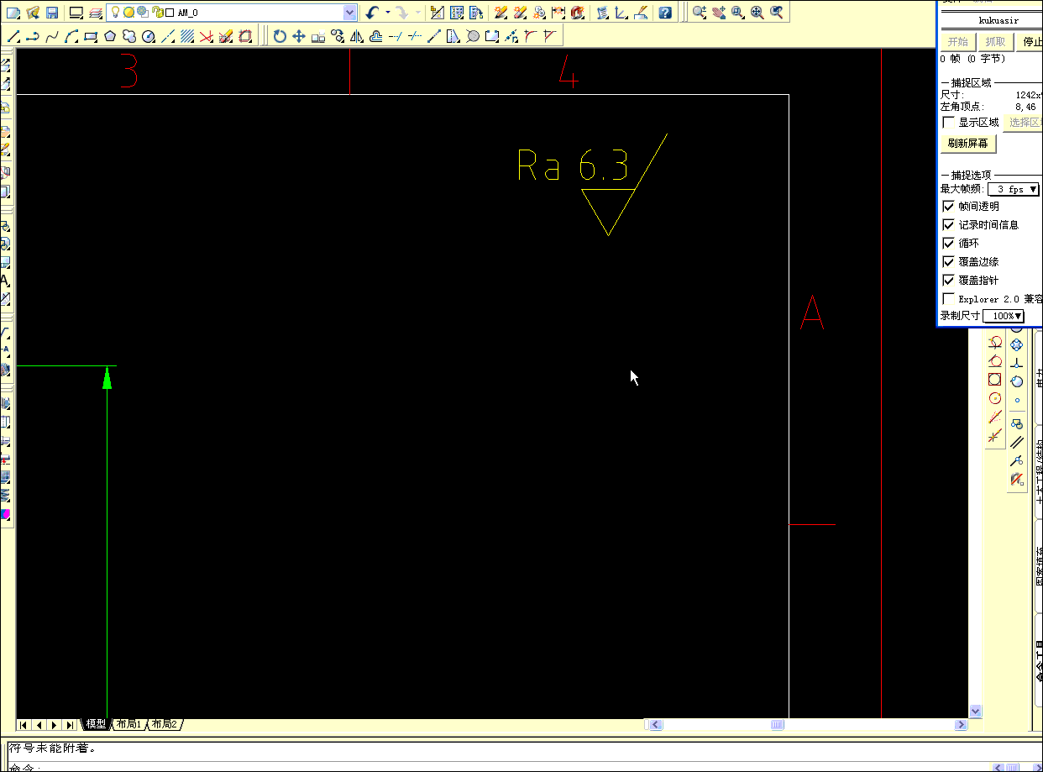Click the red zone letter A

pos(812,312)
